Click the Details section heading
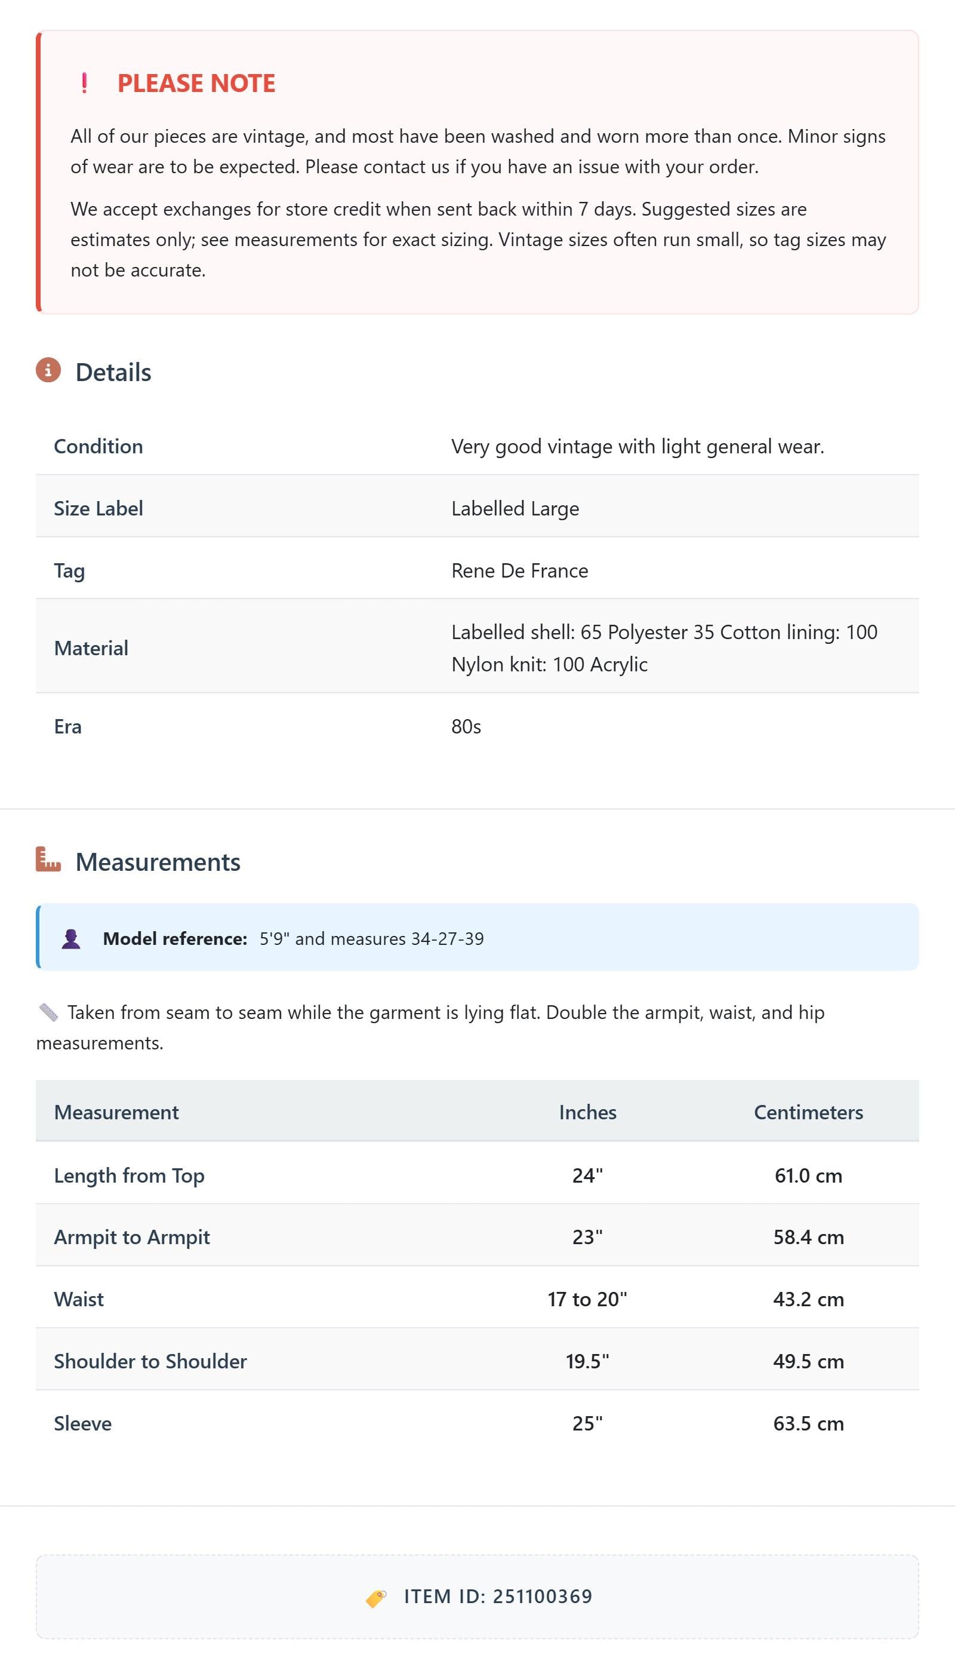The image size is (955, 1670). (113, 372)
